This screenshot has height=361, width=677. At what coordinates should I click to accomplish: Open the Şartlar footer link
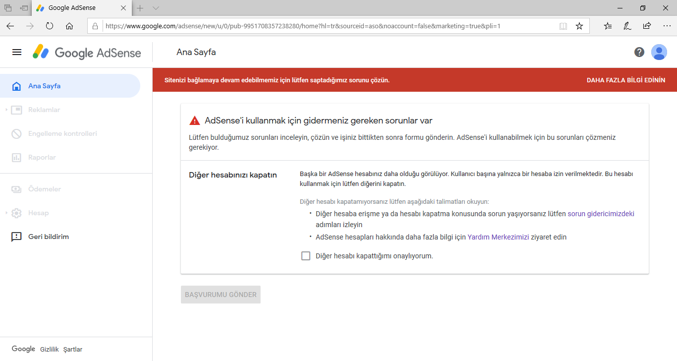tap(73, 349)
